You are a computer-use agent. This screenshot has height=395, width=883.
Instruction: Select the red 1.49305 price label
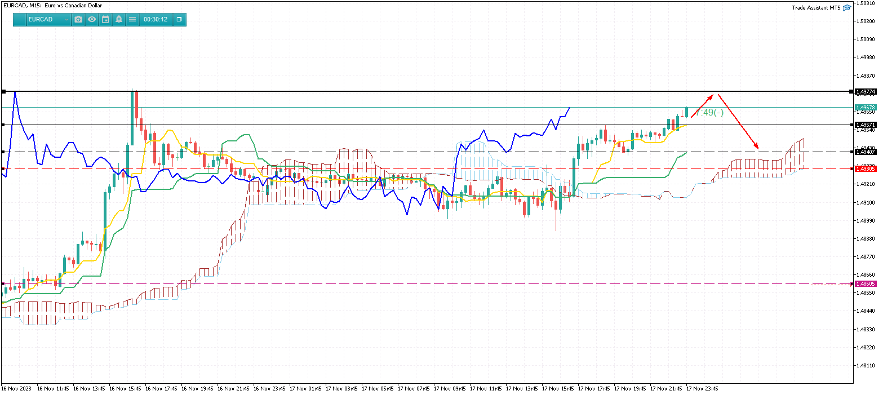coord(865,168)
